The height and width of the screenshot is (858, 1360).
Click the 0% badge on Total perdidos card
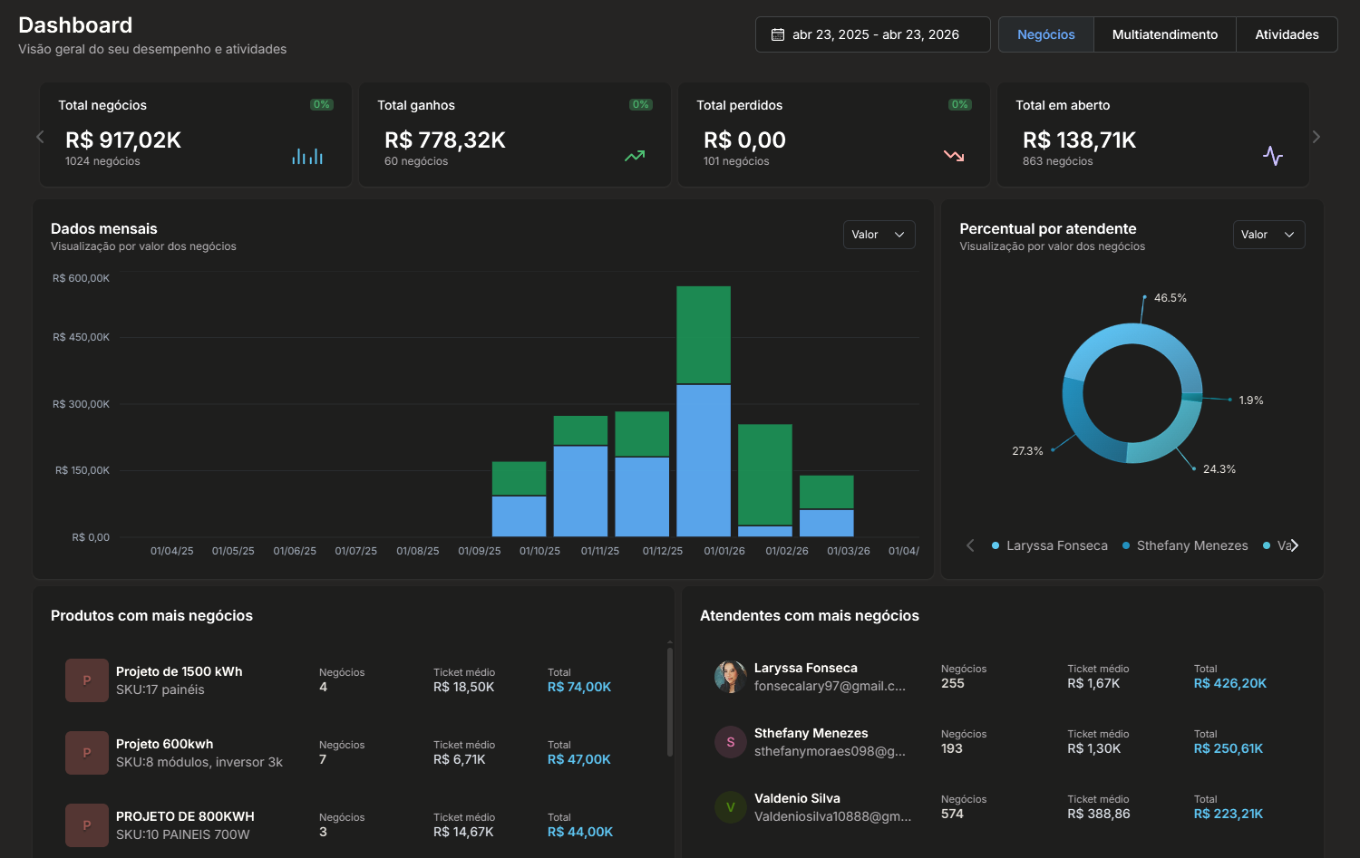[x=959, y=104]
